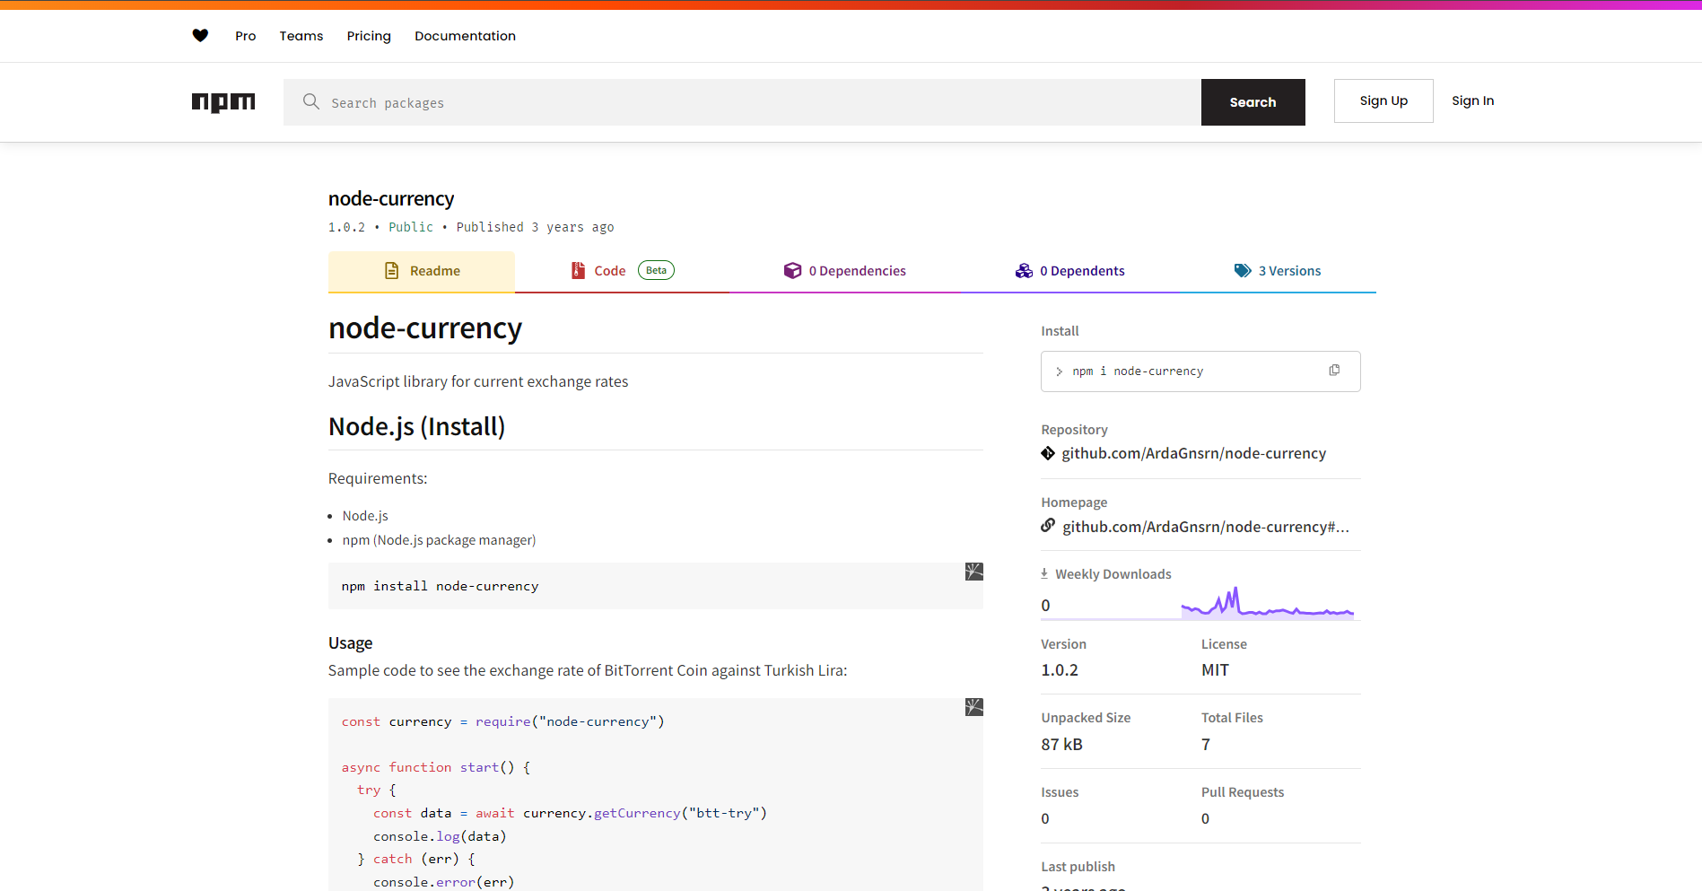The width and height of the screenshot is (1702, 891).
Task: Click the 87 kB unpacked size value
Action: (1062, 745)
